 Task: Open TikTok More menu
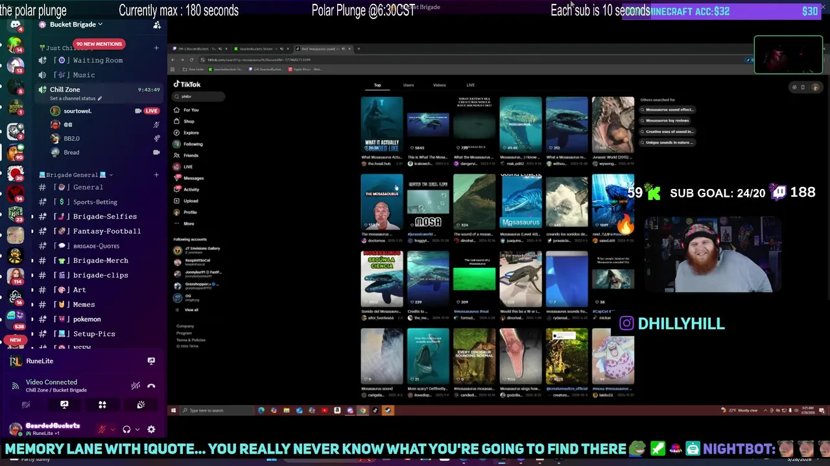click(184, 223)
